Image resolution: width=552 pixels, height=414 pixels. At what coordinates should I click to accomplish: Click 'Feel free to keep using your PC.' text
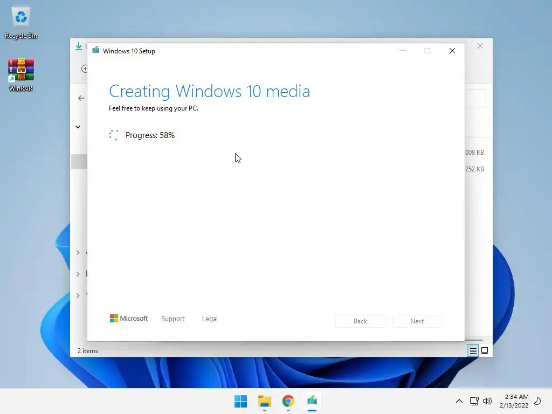[154, 108]
